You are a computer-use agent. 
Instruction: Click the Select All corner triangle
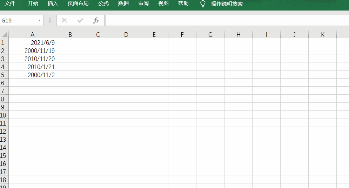[x=5, y=34]
